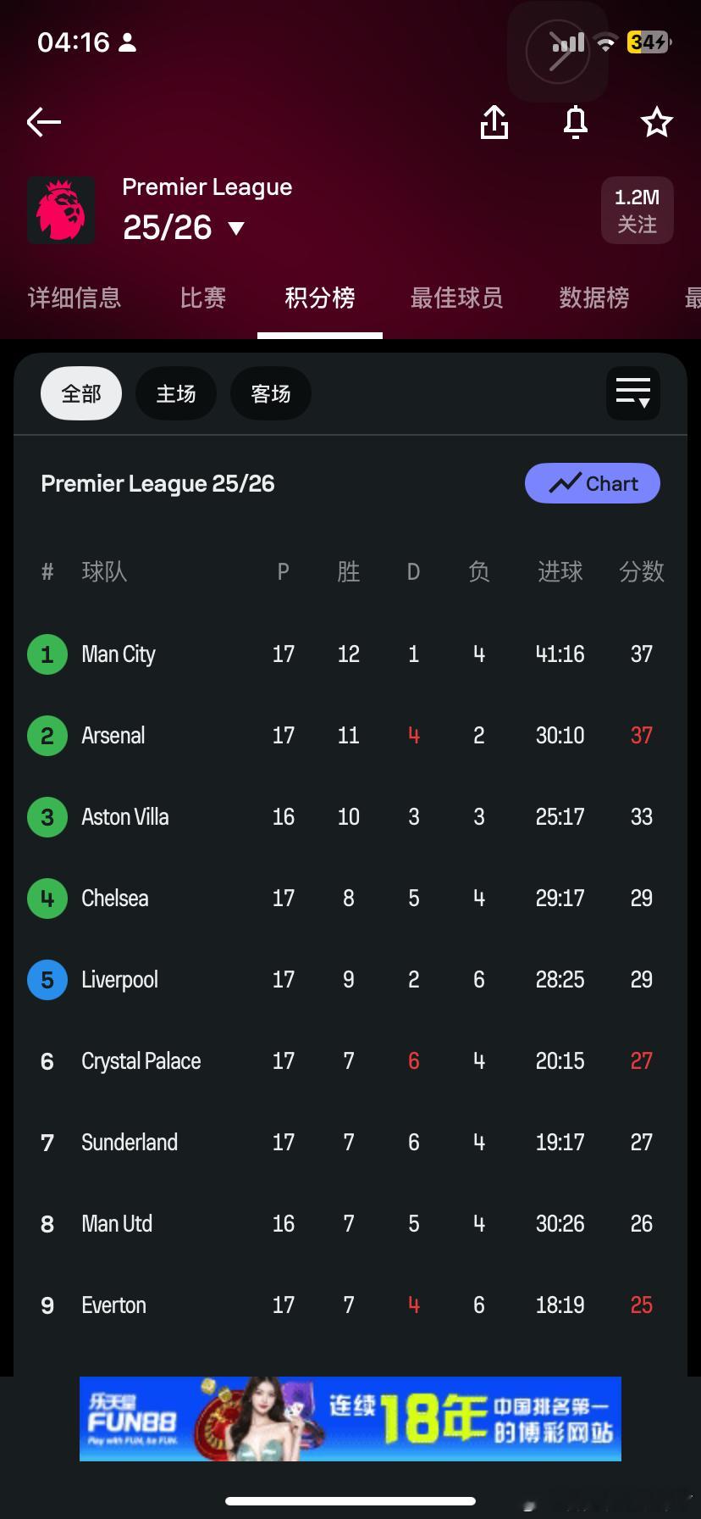Tap the notification bell icon
The width and height of the screenshot is (701, 1519).
coord(576,122)
